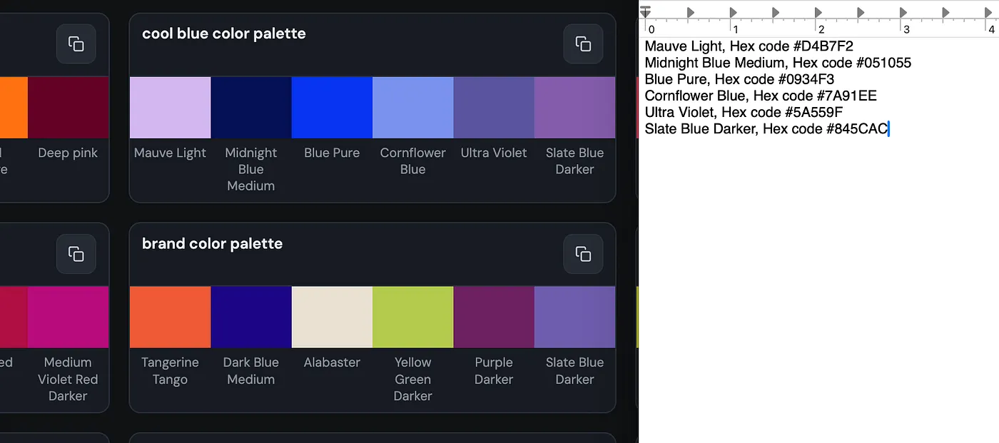Select the Dark Blue Medium swatch

(251, 317)
